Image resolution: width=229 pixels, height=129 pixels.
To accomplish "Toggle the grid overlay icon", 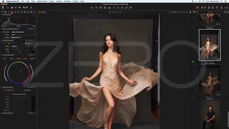I will tap(217, 8).
